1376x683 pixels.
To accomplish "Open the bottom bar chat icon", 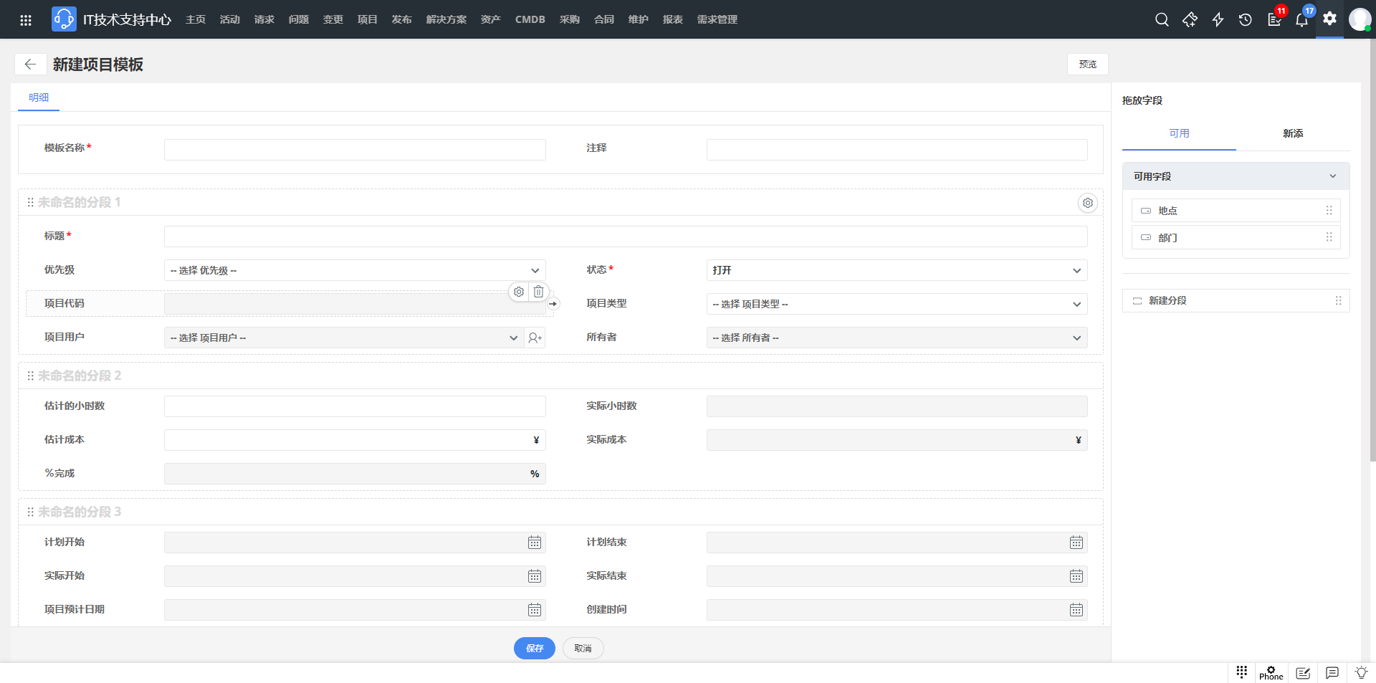I will (x=1332, y=673).
